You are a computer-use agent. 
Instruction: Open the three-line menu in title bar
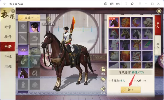(x=140, y=4)
